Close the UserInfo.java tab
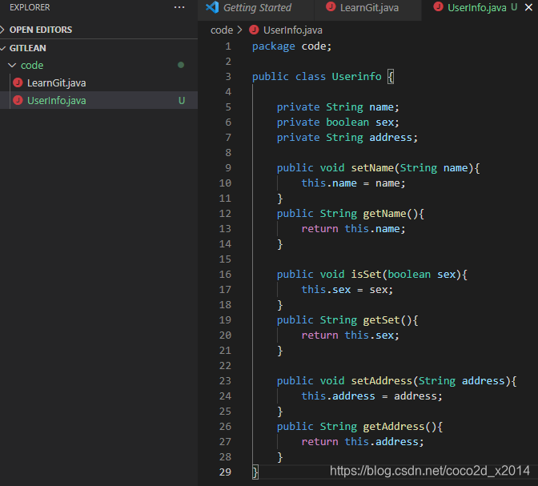The height and width of the screenshot is (486, 538). [528, 7]
